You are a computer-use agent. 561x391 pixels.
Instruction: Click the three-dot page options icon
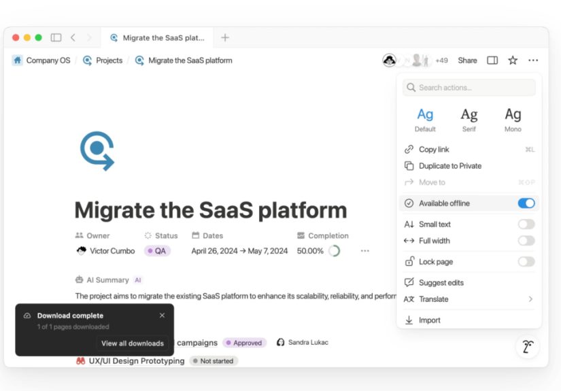coord(533,61)
